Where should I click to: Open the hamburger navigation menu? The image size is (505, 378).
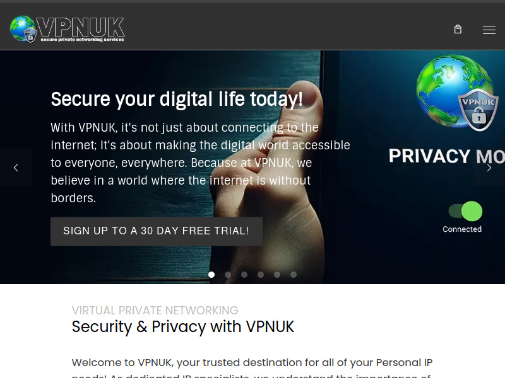pyautogui.click(x=489, y=30)
